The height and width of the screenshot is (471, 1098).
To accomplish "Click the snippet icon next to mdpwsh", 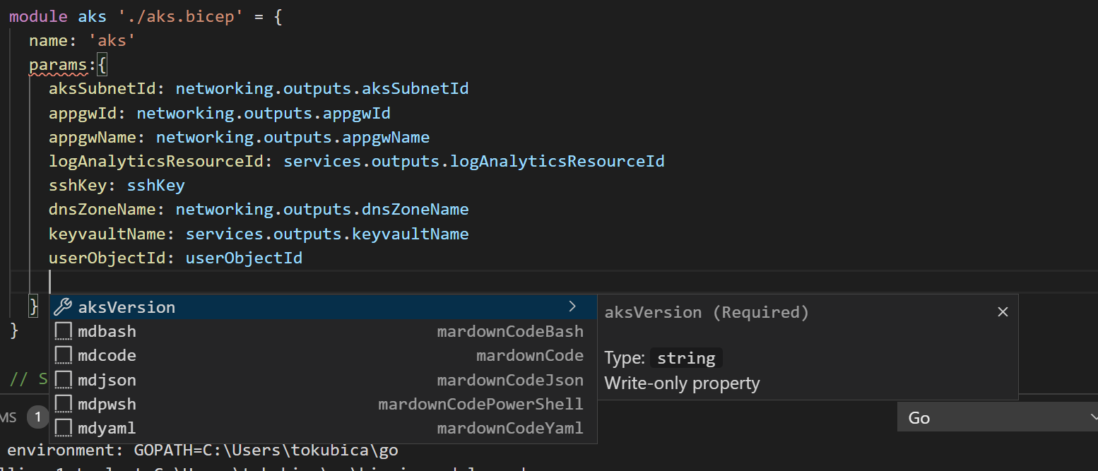I will 64,404.
